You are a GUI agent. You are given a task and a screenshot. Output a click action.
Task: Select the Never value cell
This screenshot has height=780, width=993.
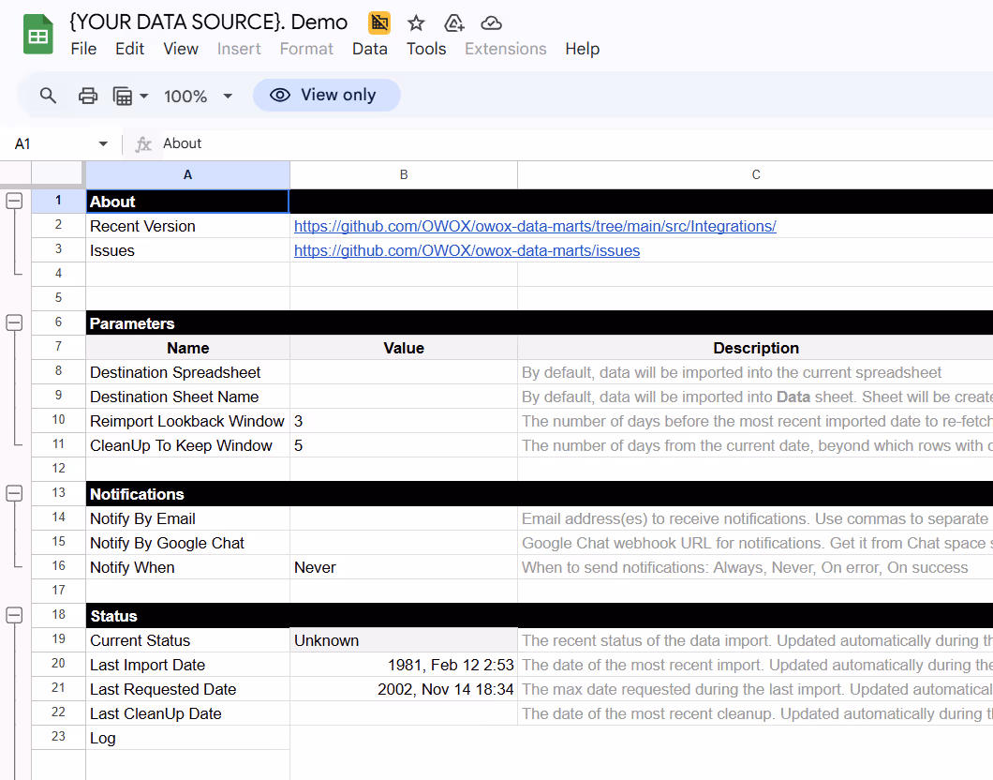404,567
